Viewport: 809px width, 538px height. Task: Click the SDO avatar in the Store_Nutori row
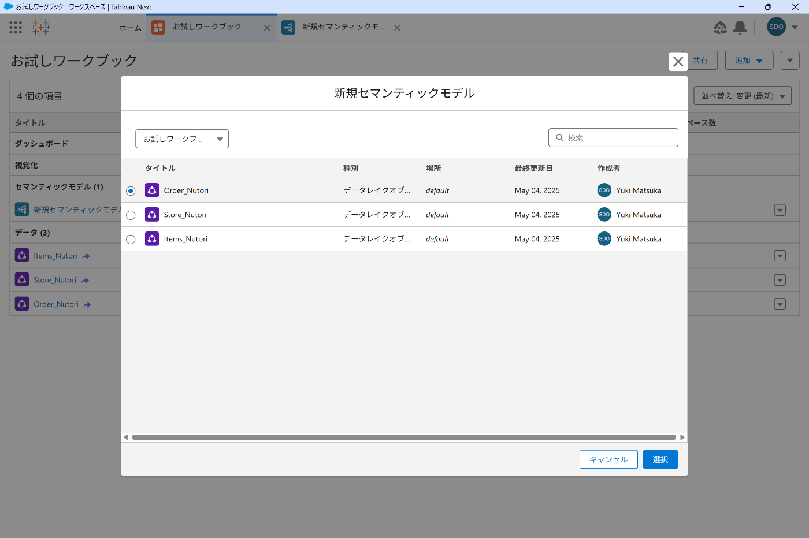[x=604, y=214]
